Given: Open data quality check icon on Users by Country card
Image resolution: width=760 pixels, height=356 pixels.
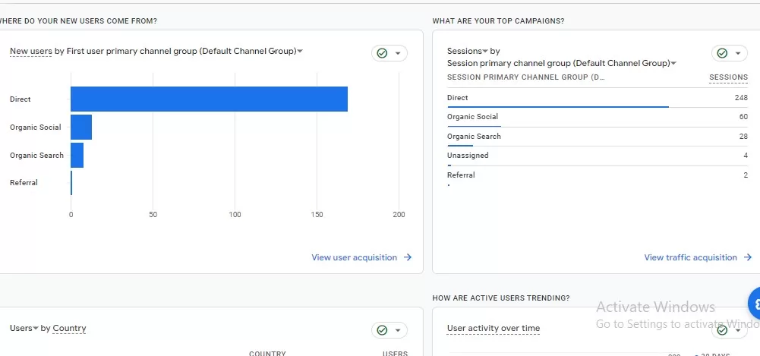Looking at the screenshot, I should tap(382, 330).
